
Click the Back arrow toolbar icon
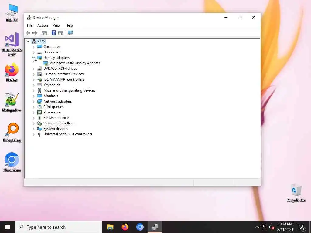tap(28, 33)
